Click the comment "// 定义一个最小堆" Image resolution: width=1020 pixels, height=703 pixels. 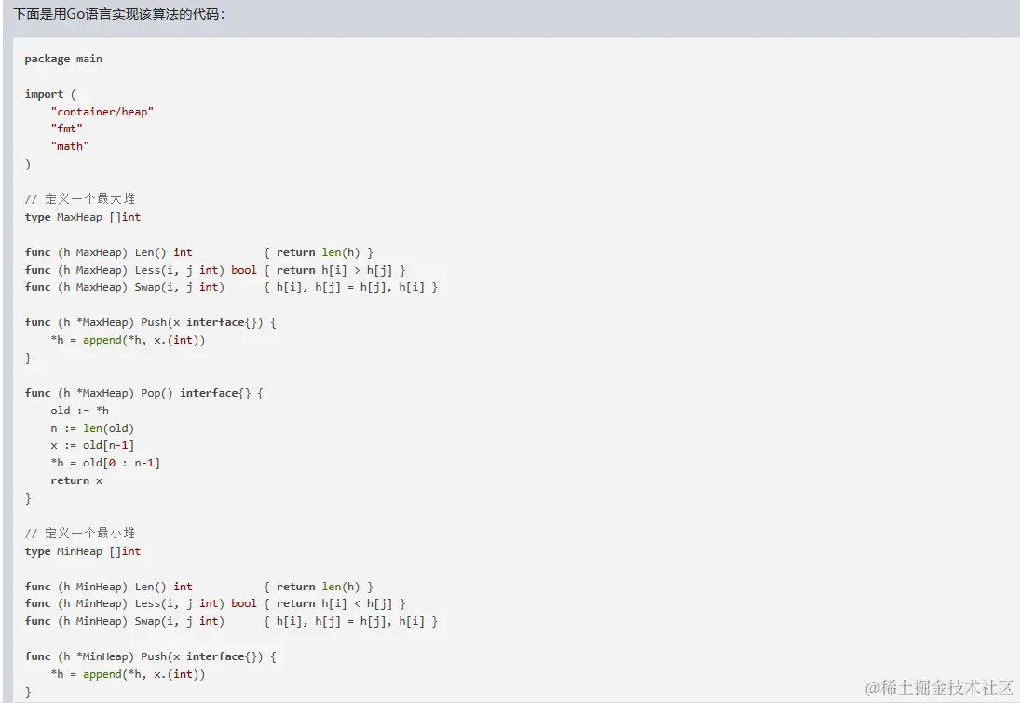coord(80,534)
